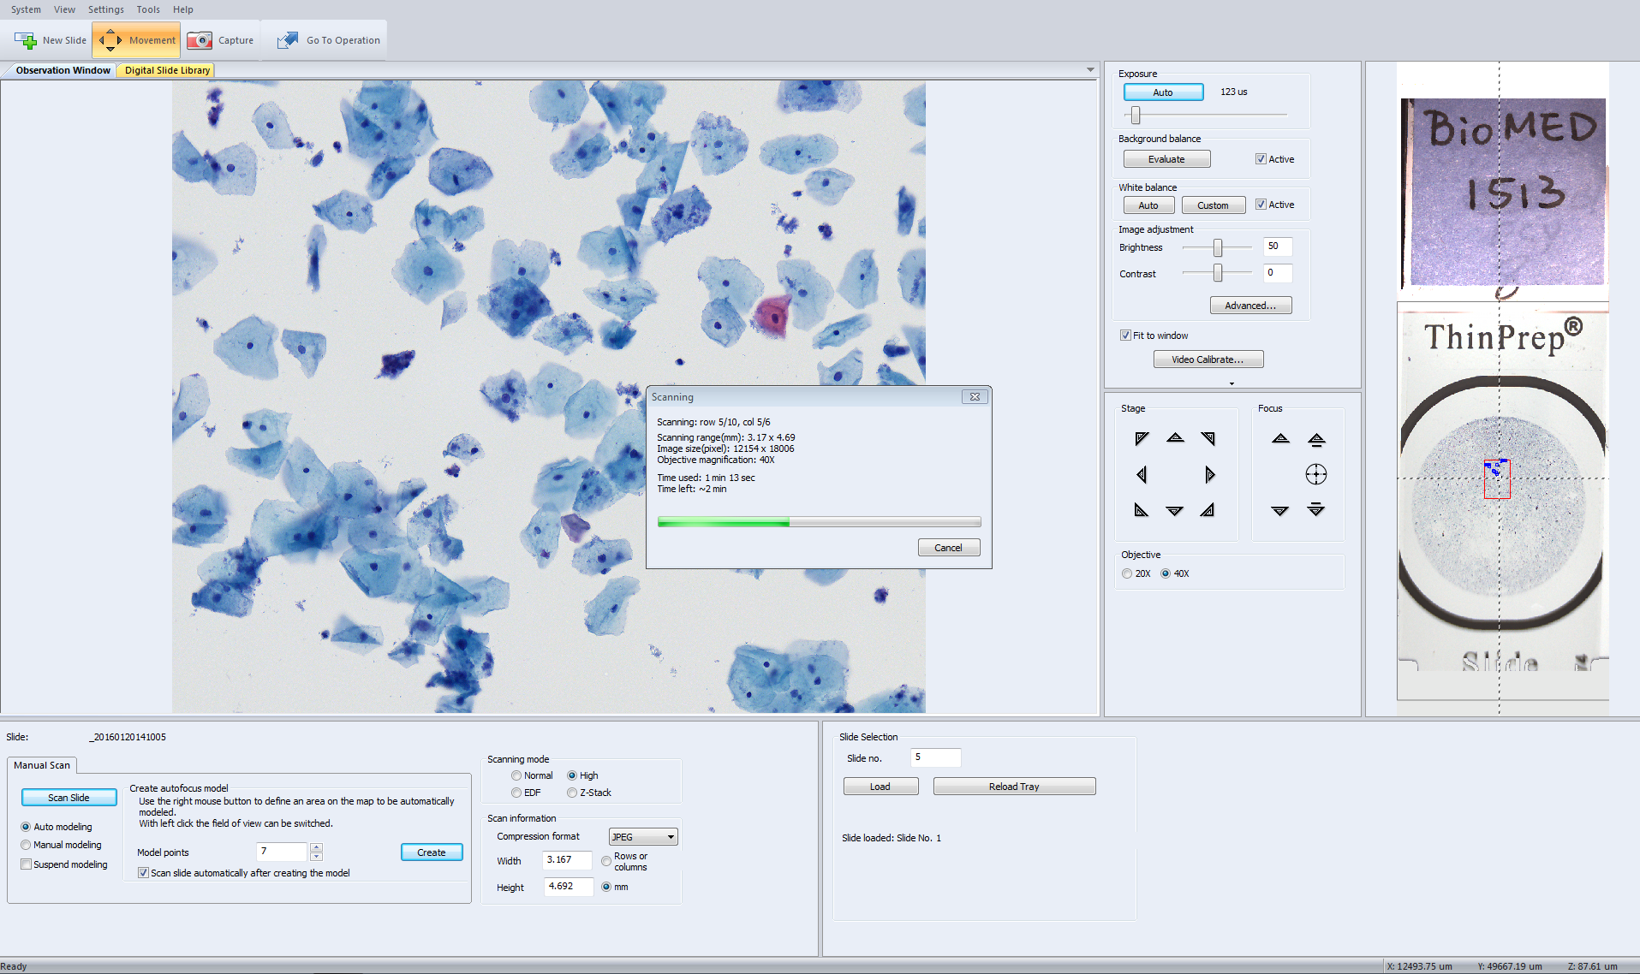Select the 20X objective radio button
The height and width of the screenshot is (974, 1640).
click(x=1127, y=573)
